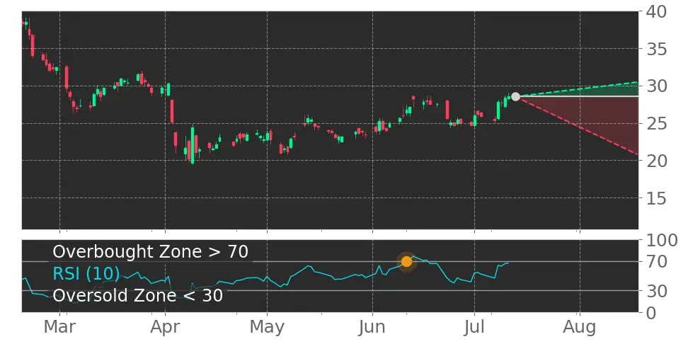Click the 'May' month axis label
688x344 pixels.
click(x=267, y=328)
